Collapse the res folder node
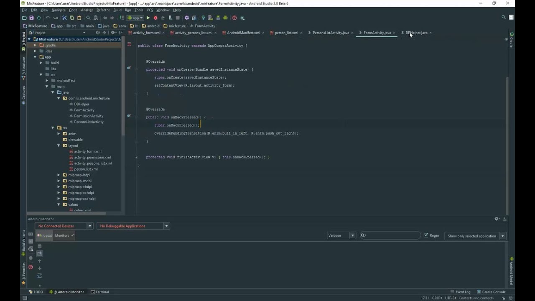The width and height of the screenshot is (535, 301). (53, 128)
